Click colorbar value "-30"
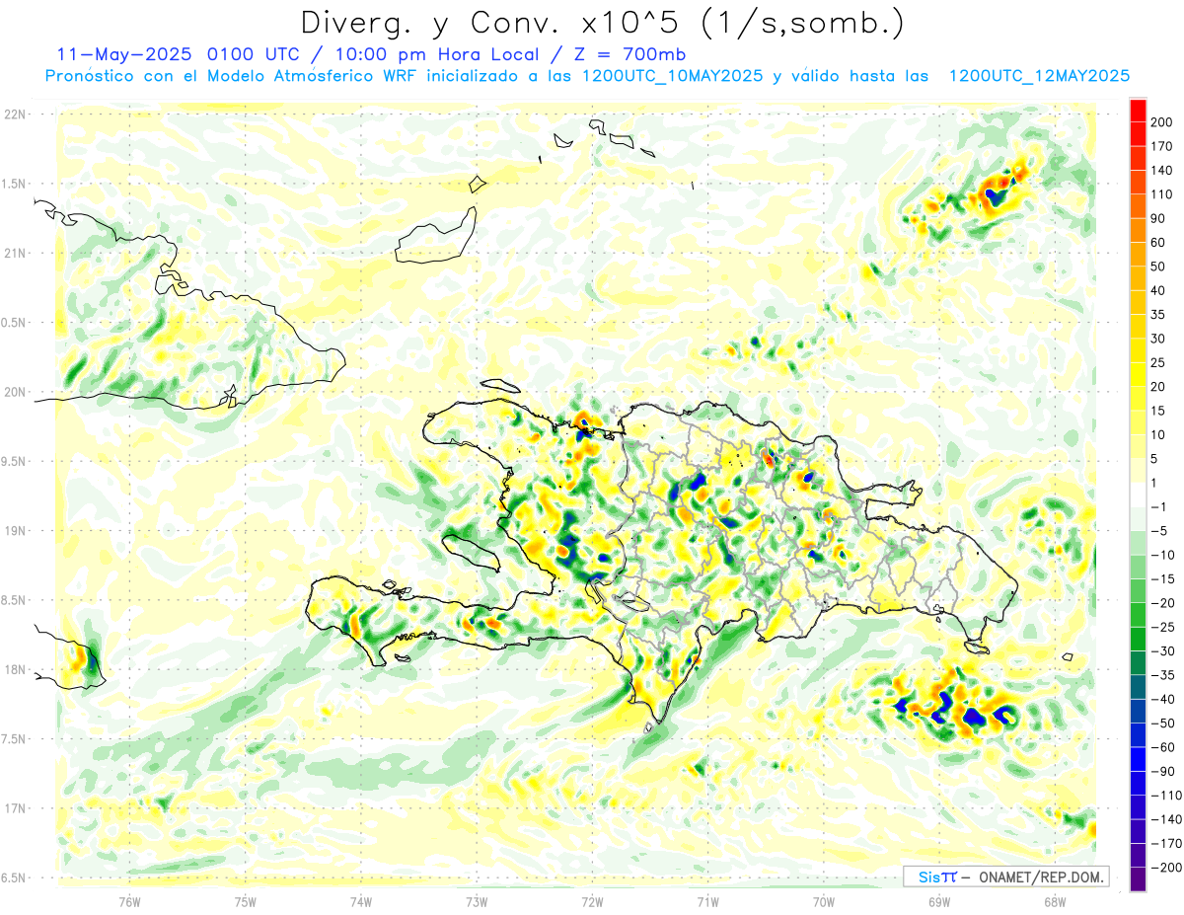Image resolution: width=1184 pixels, height=915 pixels. point(1163,650)
